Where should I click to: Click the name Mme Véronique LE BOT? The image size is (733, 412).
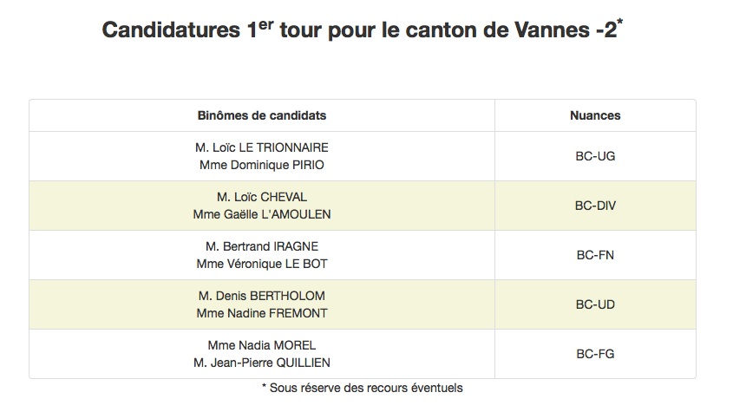point(262,264)
